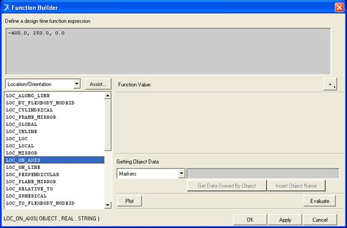347x228 pixels.
Task: Click the function list scrollbar thumb
Action: [107, 125]
